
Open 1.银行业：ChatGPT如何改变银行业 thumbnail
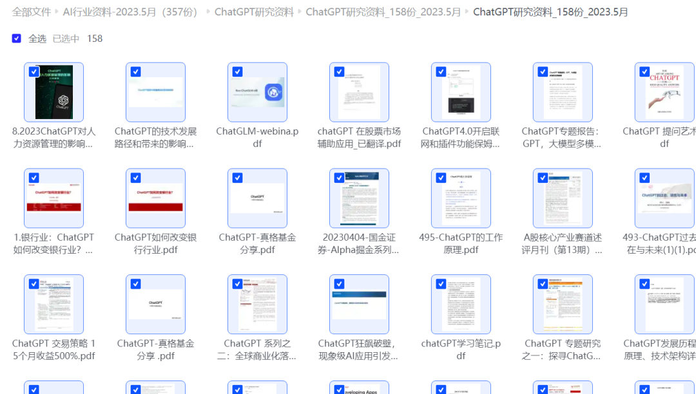tap(53, 198)
